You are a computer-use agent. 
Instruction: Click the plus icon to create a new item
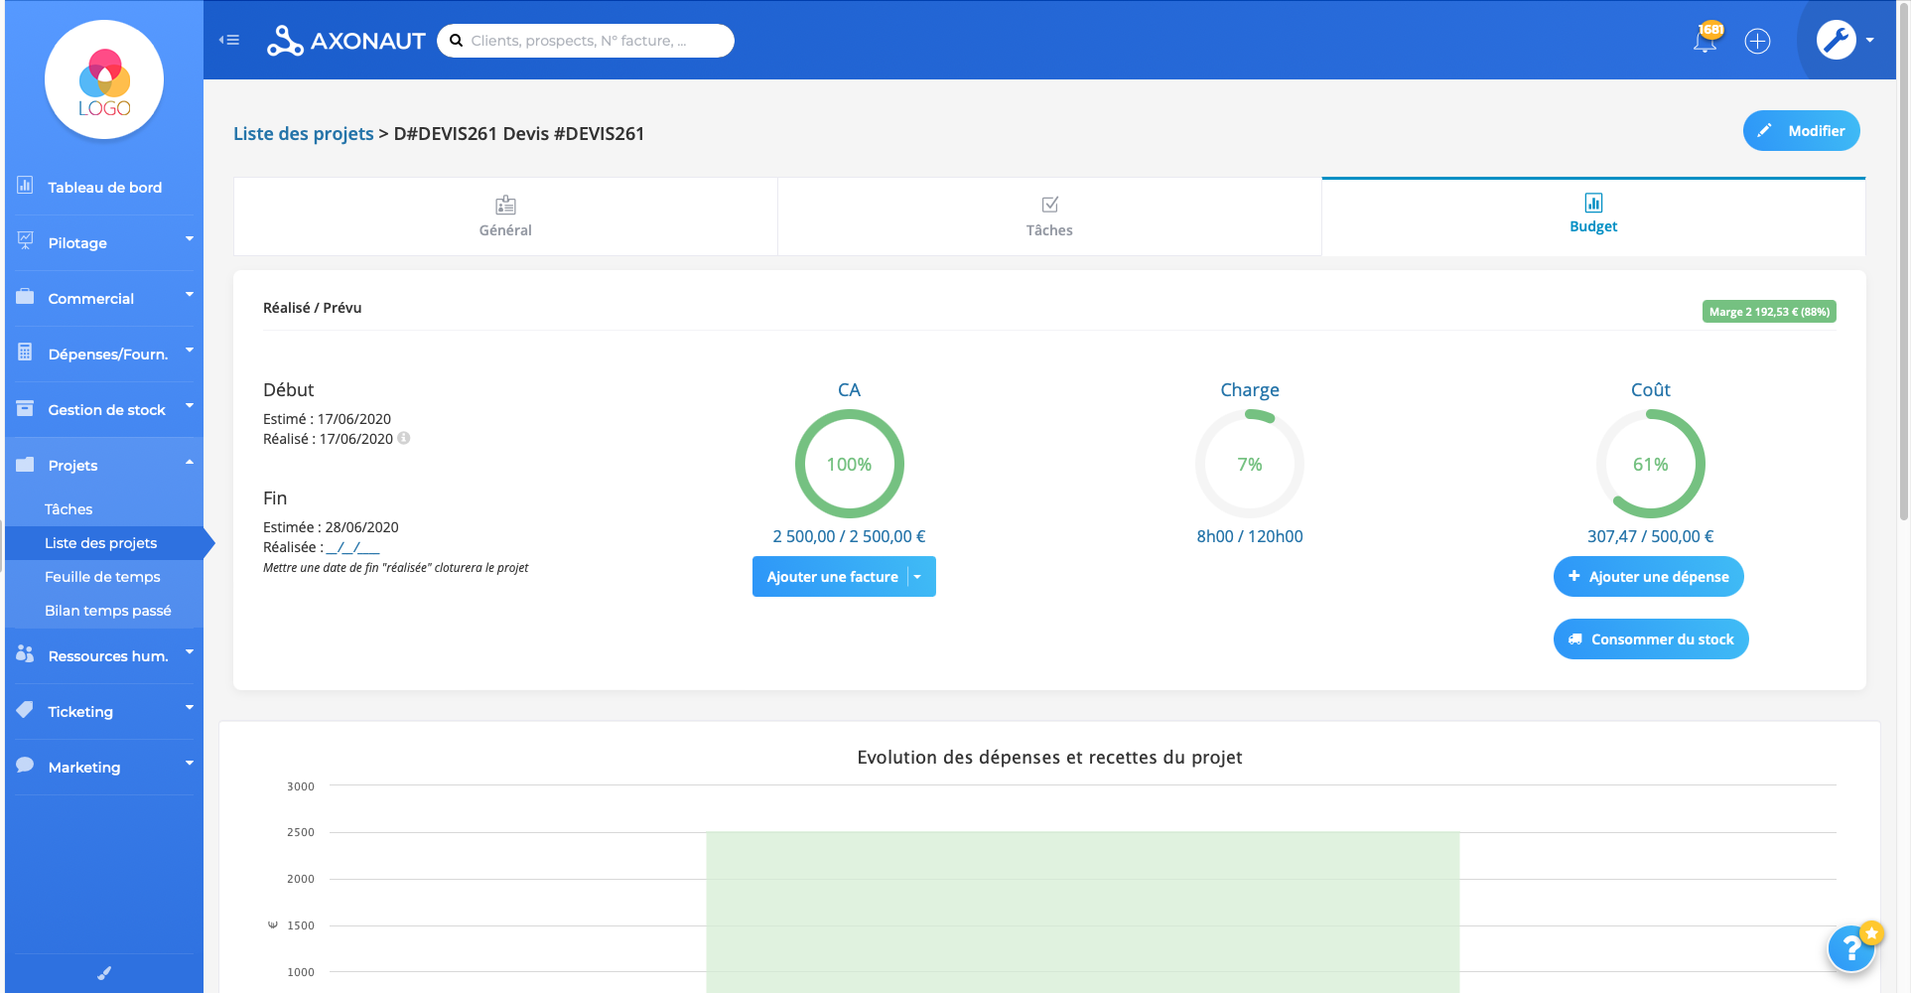[x=1758, y=41]
